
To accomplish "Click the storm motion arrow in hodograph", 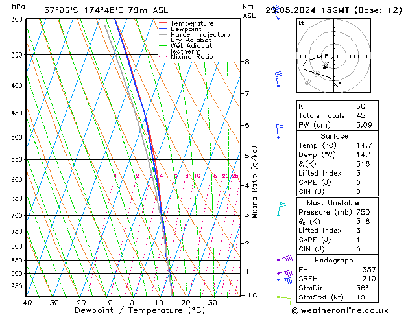I will [328, 63].
